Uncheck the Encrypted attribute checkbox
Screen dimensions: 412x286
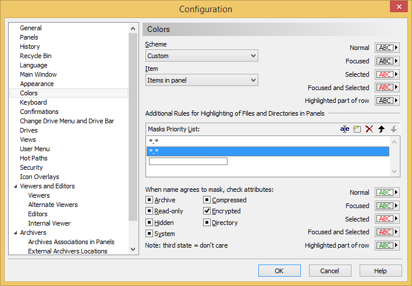(x=207, y=211)
